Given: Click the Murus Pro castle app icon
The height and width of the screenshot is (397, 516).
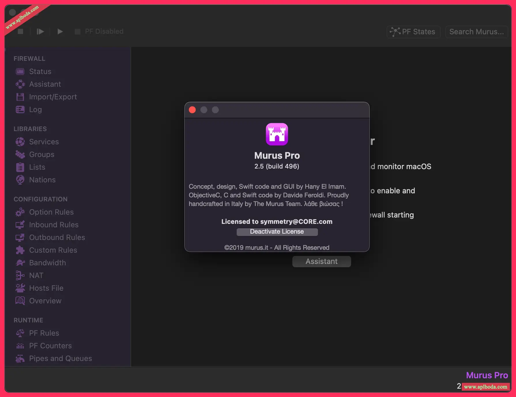Looking at the screenshot, I should (x=277, y=134).
